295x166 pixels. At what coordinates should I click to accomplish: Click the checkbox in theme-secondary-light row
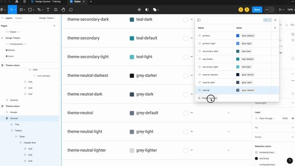pos(186,57)
